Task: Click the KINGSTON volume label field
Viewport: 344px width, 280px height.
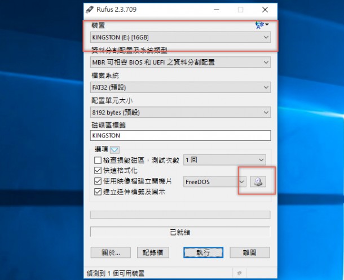Action: click(x=180, y=135)
